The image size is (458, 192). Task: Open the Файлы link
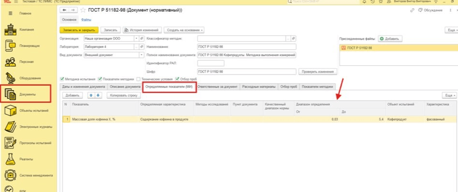click(x=86, y=20)
